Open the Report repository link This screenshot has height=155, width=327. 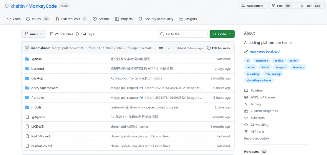257,138
